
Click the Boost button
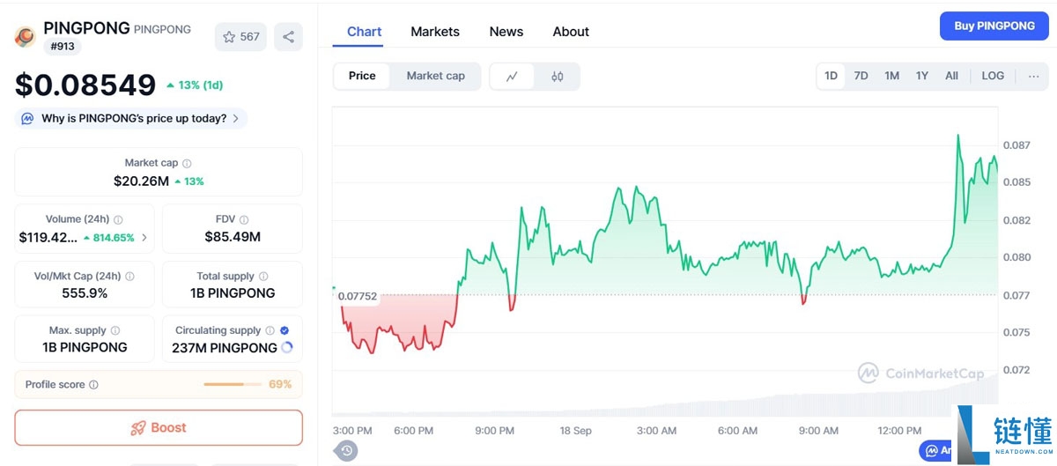pos(159,427)
